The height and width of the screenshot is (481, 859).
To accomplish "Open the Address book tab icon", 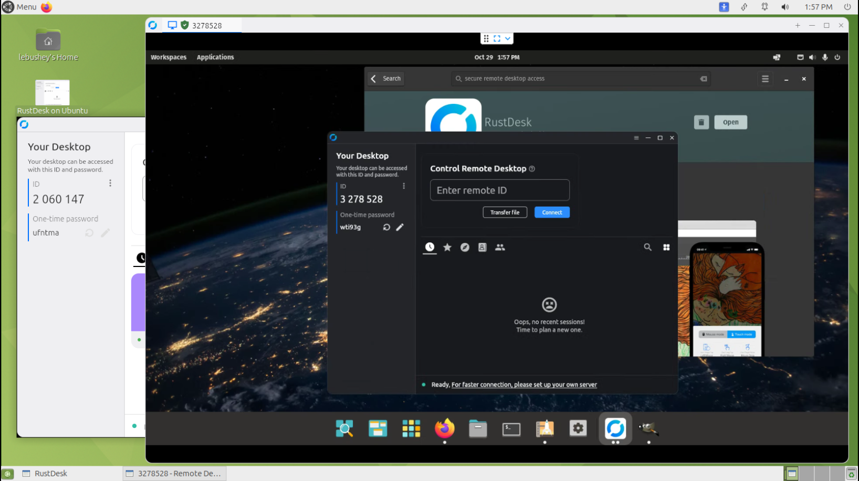I will [482, 248].
